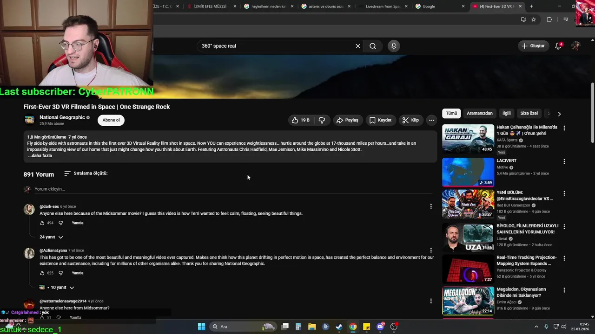The height and width of the screenshot is (334, 595).
Task: Reply to @AzlianaLyana with Yanıtla
Action: 78,273
